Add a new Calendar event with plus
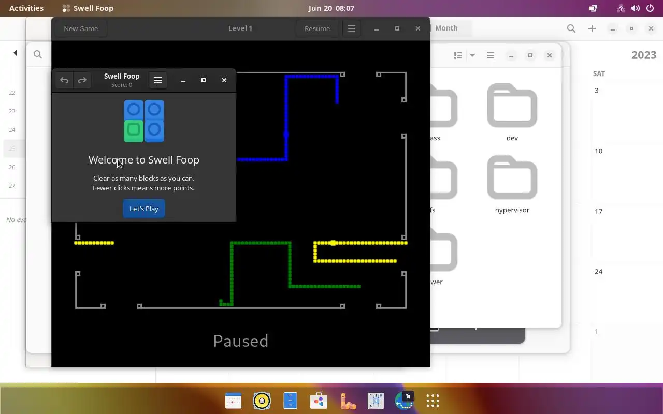Viewport: 663px width, 414px height. click(592, 28)
